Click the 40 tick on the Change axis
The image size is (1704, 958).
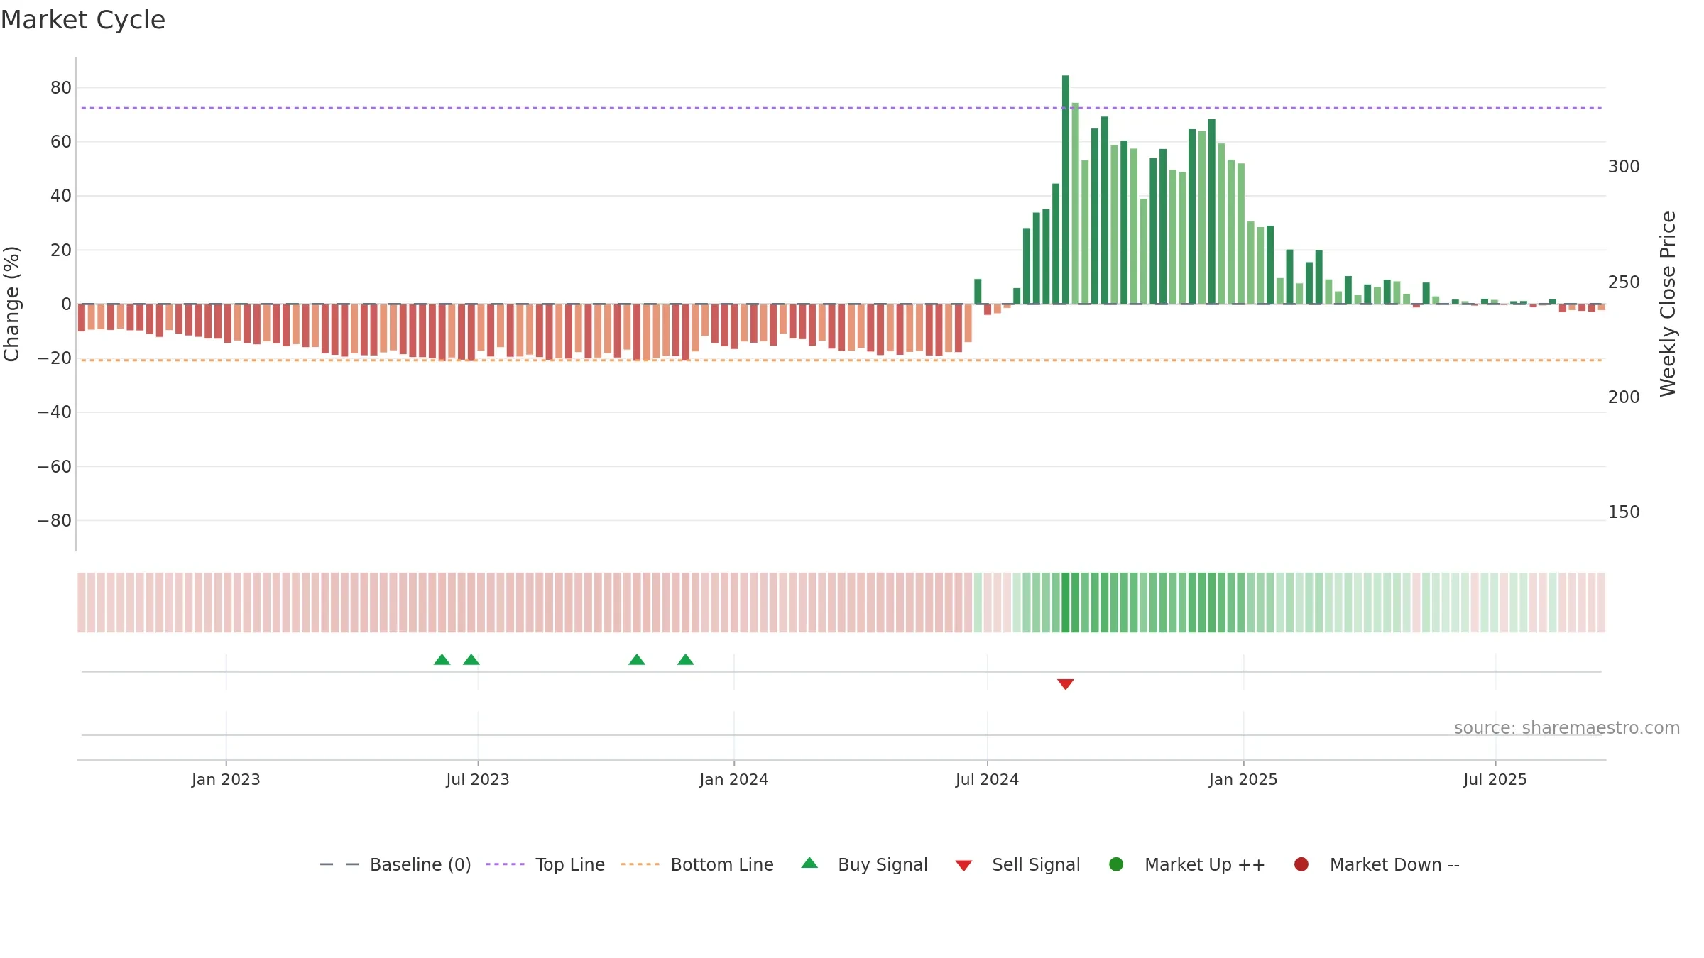61,196
